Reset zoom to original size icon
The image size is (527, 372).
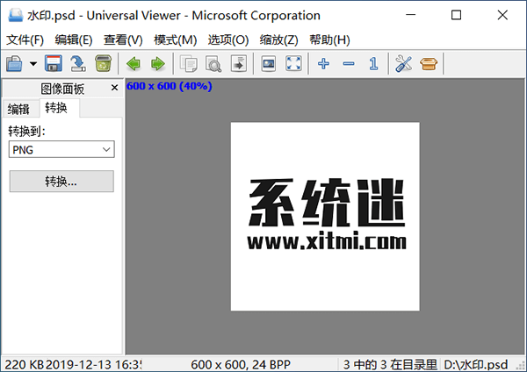coord(373,63)
